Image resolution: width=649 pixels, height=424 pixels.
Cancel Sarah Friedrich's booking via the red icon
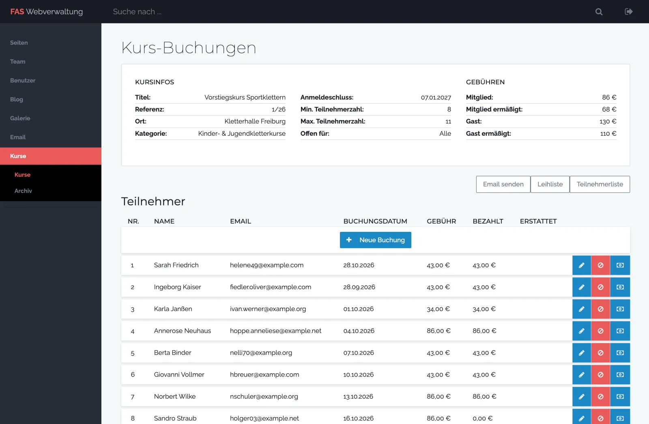601,265
